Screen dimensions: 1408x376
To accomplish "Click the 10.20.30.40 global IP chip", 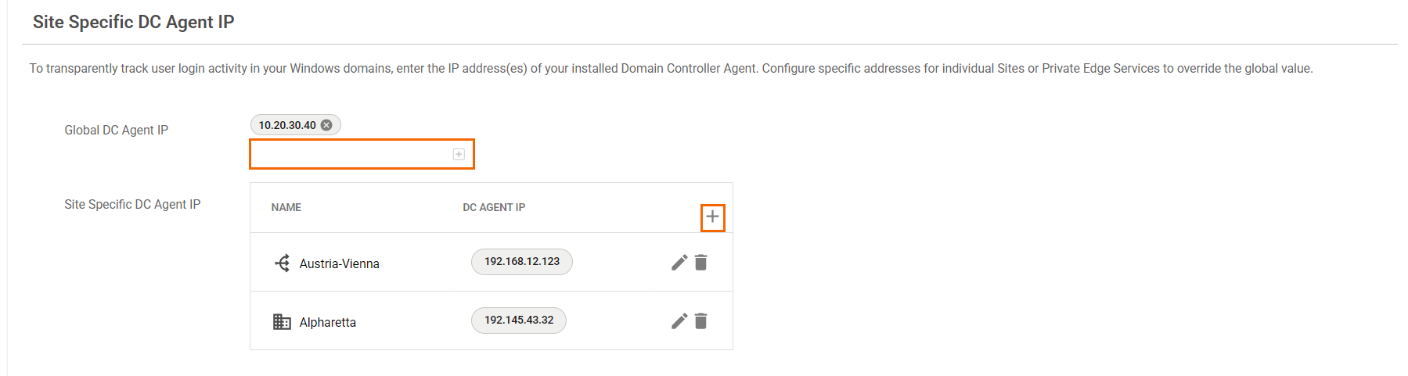I will (x=287, y=125).
